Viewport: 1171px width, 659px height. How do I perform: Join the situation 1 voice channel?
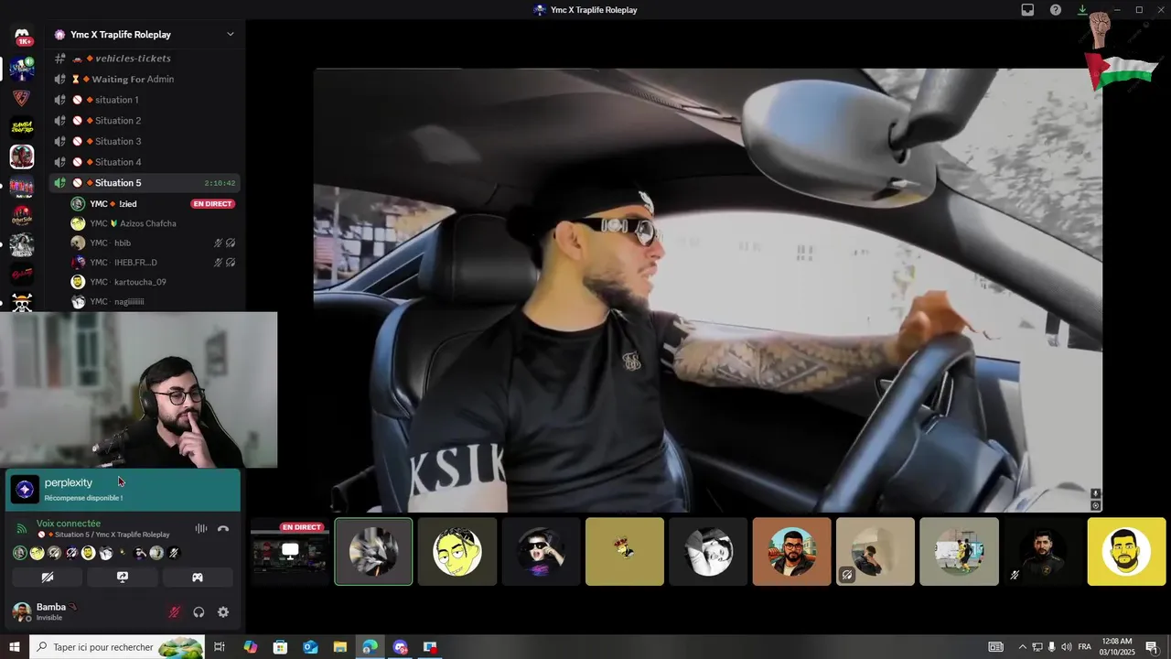(145, 100)
